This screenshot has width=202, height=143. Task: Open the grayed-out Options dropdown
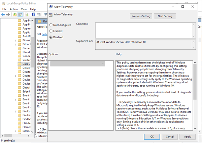tap(78, 64)
